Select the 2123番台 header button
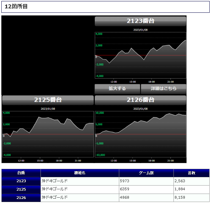This screenshot has width=211, height=203. [140, 21]
